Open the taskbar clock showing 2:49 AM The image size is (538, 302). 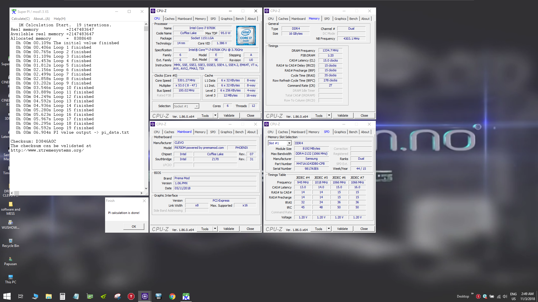[x=528, y=296]
